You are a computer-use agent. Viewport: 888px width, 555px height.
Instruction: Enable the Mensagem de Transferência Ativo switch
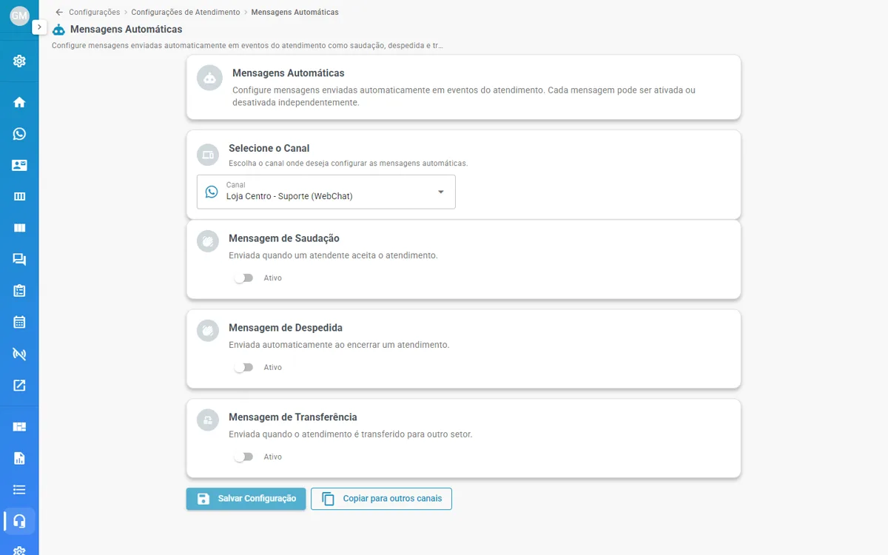[243, 457]
